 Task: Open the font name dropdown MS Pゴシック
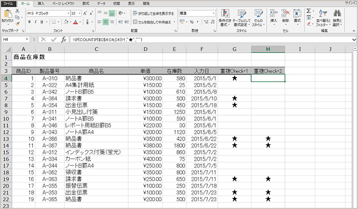tap(68, 13)
